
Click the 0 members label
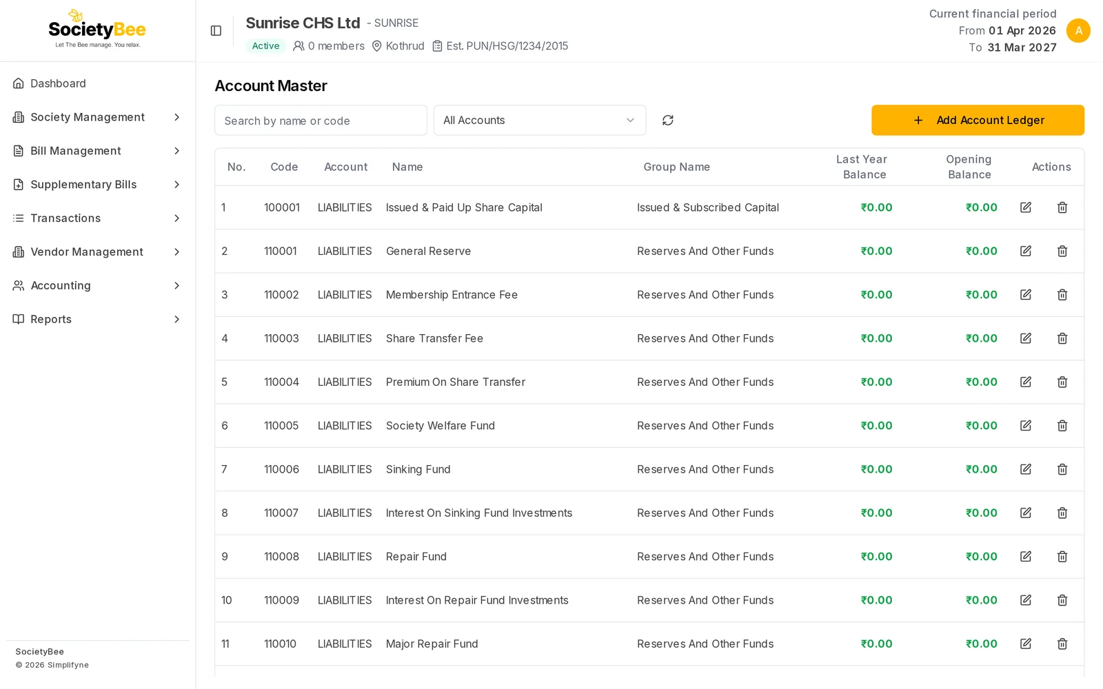(329, 46)
